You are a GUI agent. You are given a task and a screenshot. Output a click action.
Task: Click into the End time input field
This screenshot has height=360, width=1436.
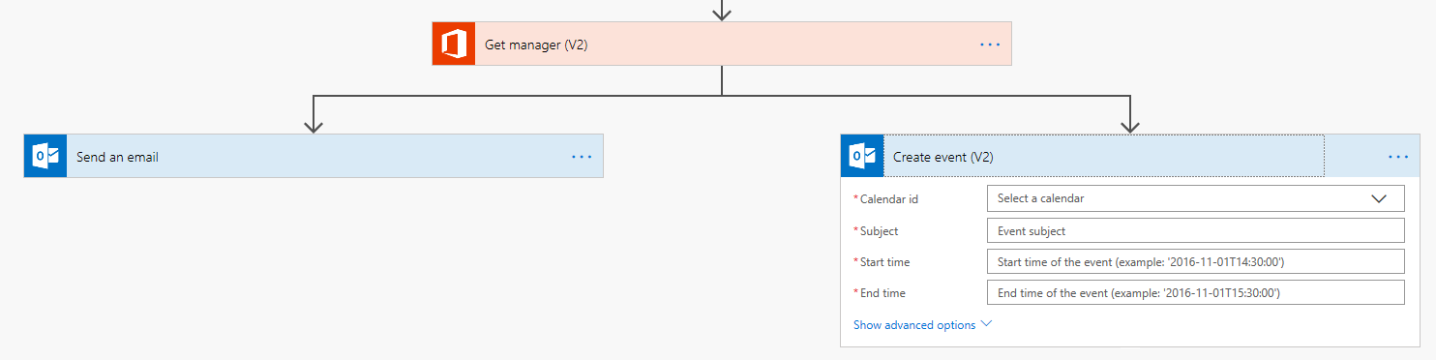(x=1195, y=292)
